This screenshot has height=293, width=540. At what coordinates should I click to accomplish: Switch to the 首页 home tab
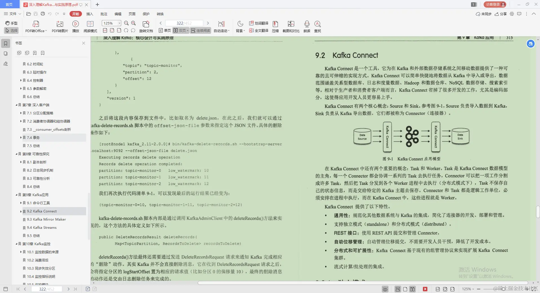pos(9,5)
